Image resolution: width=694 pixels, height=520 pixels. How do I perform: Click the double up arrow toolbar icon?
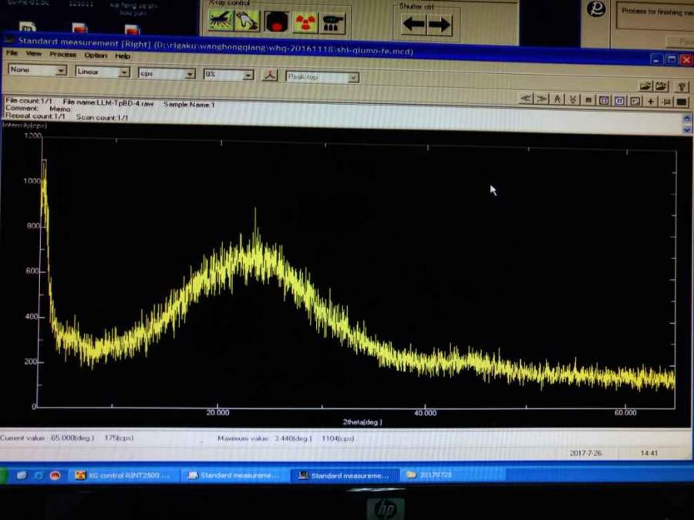coord(558,100)
